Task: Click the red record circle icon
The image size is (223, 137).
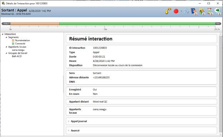Action: [176, 11]
